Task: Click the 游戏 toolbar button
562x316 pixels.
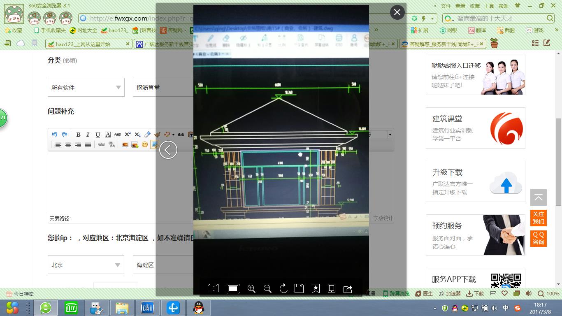Action: coord(535,30)
